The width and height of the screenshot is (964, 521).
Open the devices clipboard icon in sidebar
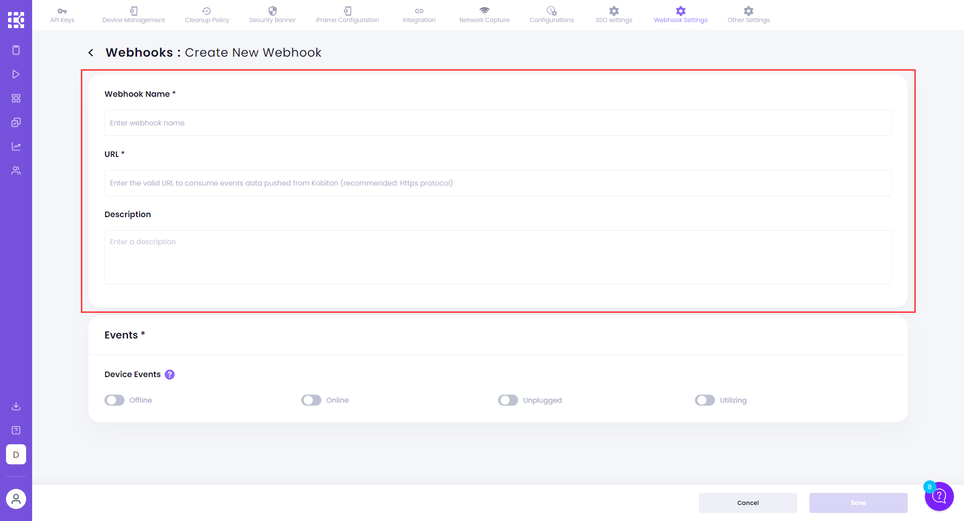16,50
